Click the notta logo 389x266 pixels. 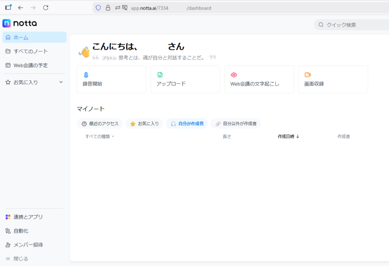pos(20,23)
